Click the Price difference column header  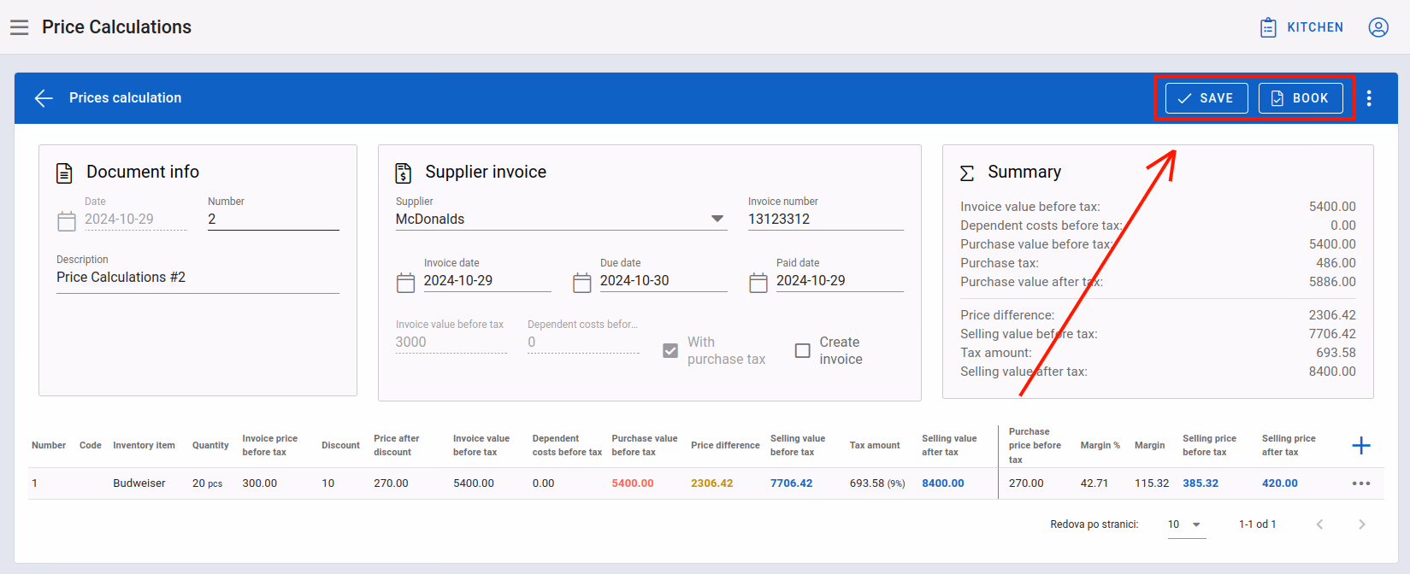(x=725, y=446)
